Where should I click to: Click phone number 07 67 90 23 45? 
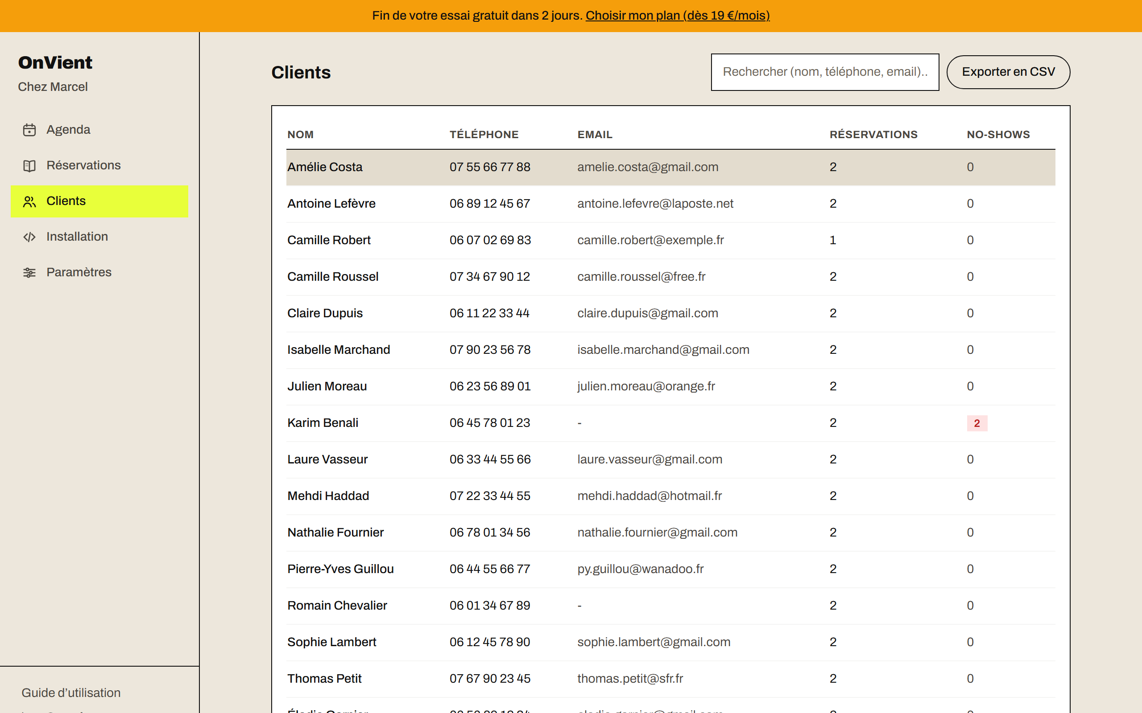[490, 679]
